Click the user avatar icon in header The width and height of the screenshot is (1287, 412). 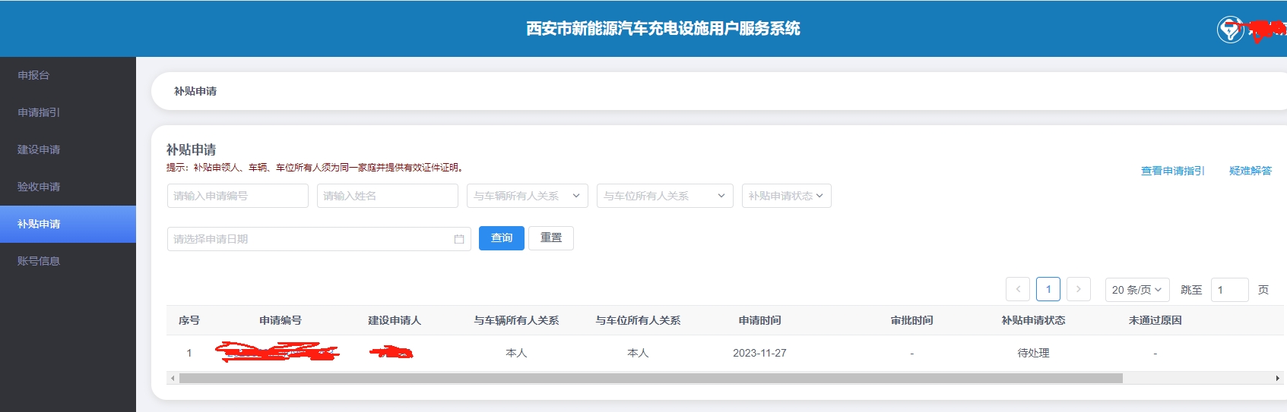tap(1229, 30)
